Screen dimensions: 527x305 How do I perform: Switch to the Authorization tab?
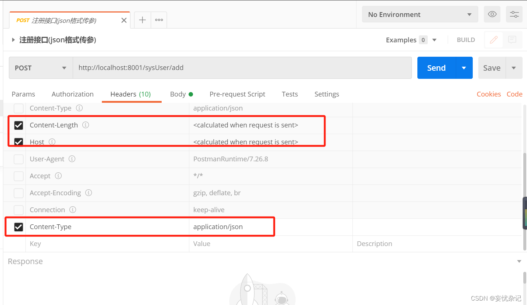pos(73,94)
